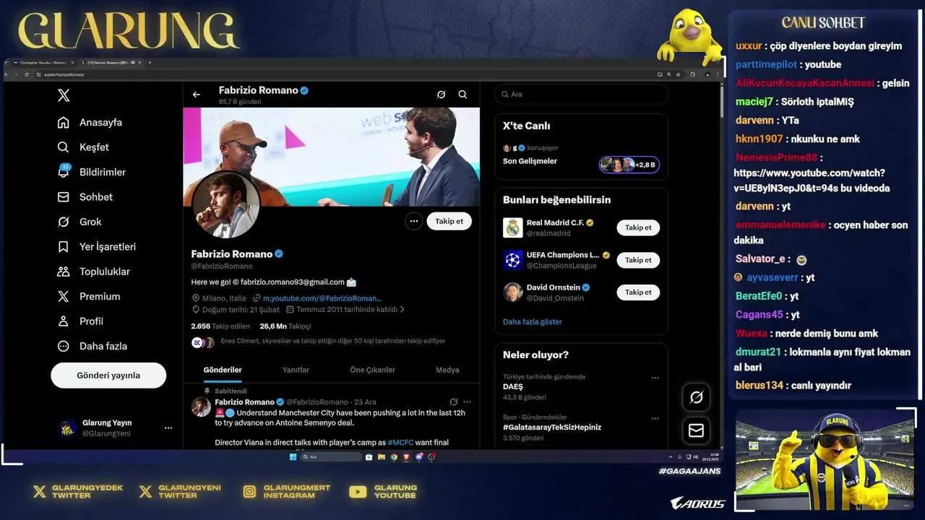Open Daha fazla sidebar menu
Viewport: 925px width, 520px height.
tap(92, 346)
